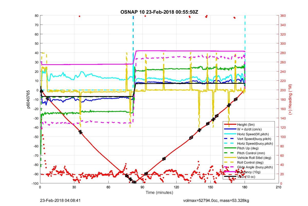Click the "Time (minutes)" x-axis label
Image resolution: width=308 pixels, height=206 pixels.
click(159, 192)
